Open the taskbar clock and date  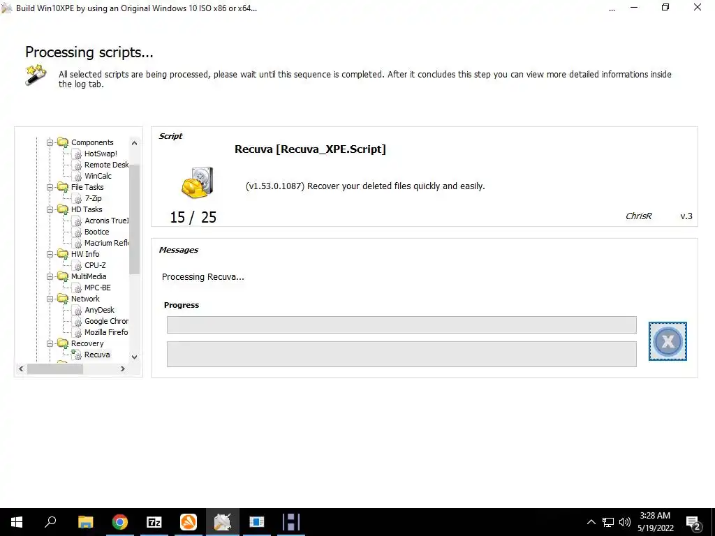pos(655,522)
